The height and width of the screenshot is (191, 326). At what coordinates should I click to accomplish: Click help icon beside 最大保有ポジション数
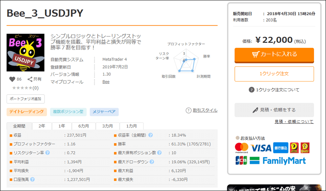(159, 153)
